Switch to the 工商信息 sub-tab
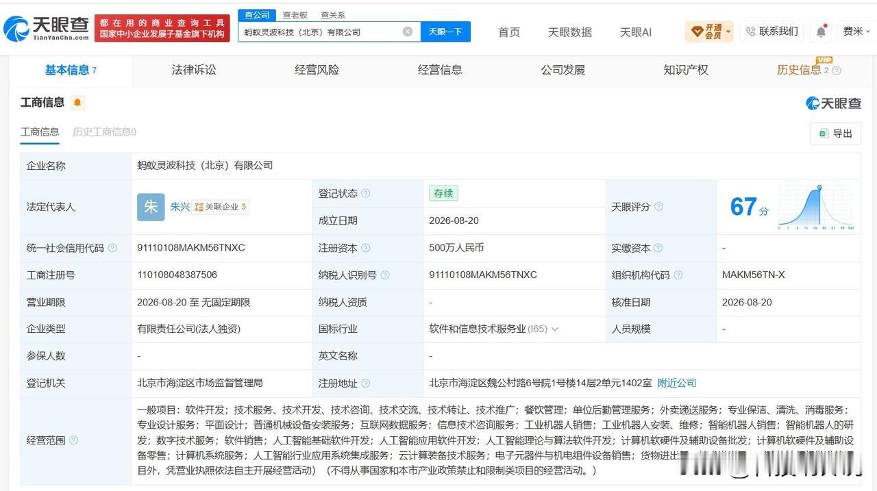 (x=40, y=131)
